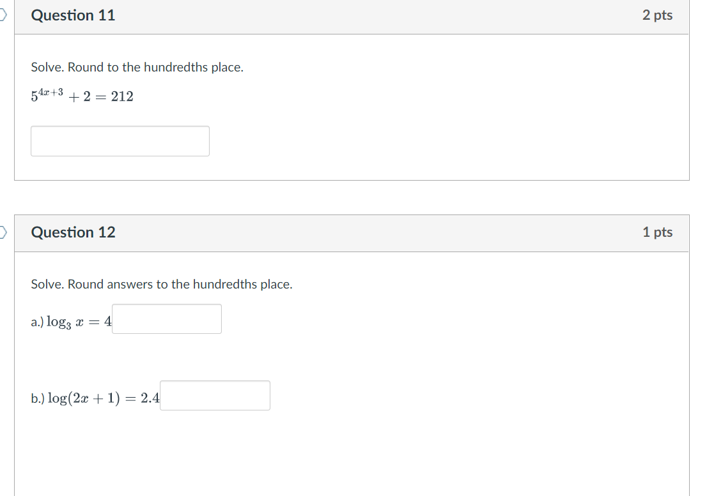This screenshot has height=496, width=707.
Task: Click the answer field after log3 x = 4
Action: (x=167, y=319)
